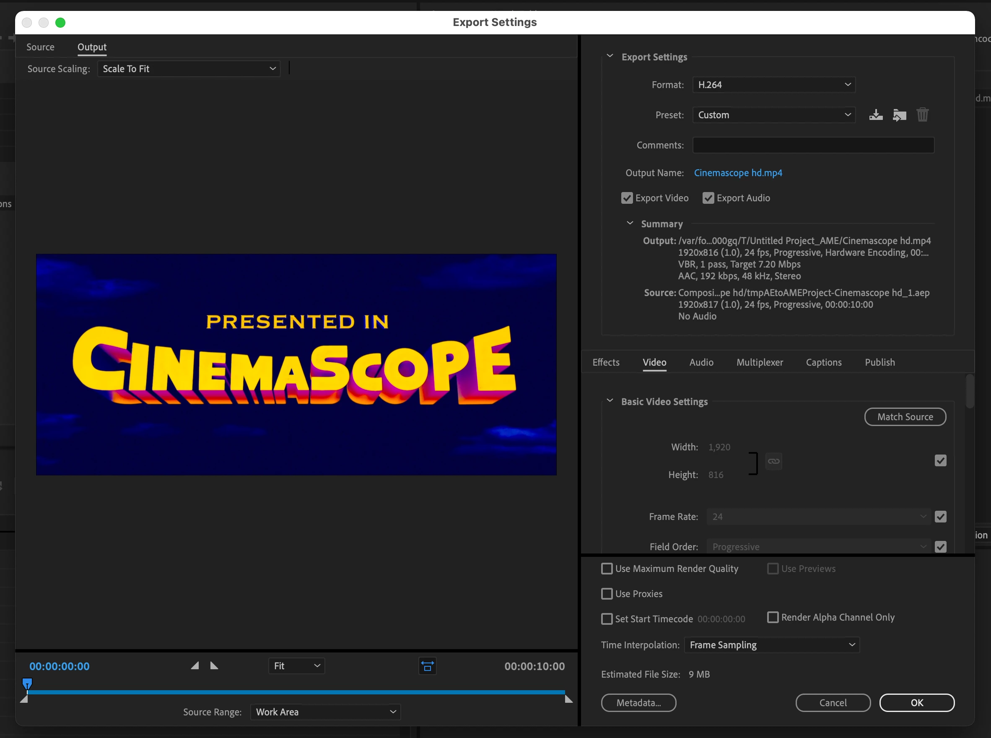Image resolution: width=991 pixels, height=738 pixels.
Task: Switch to the Audio tab
Action: click(x=701, y=362)
